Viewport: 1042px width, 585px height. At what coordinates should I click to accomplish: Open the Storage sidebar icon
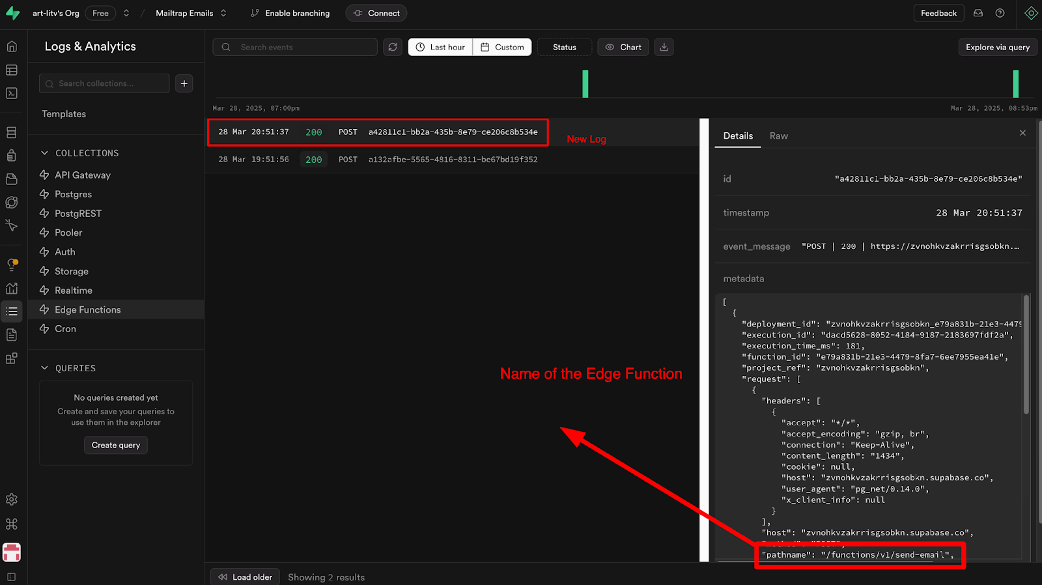pyautogui.click(x=12, y=178)
